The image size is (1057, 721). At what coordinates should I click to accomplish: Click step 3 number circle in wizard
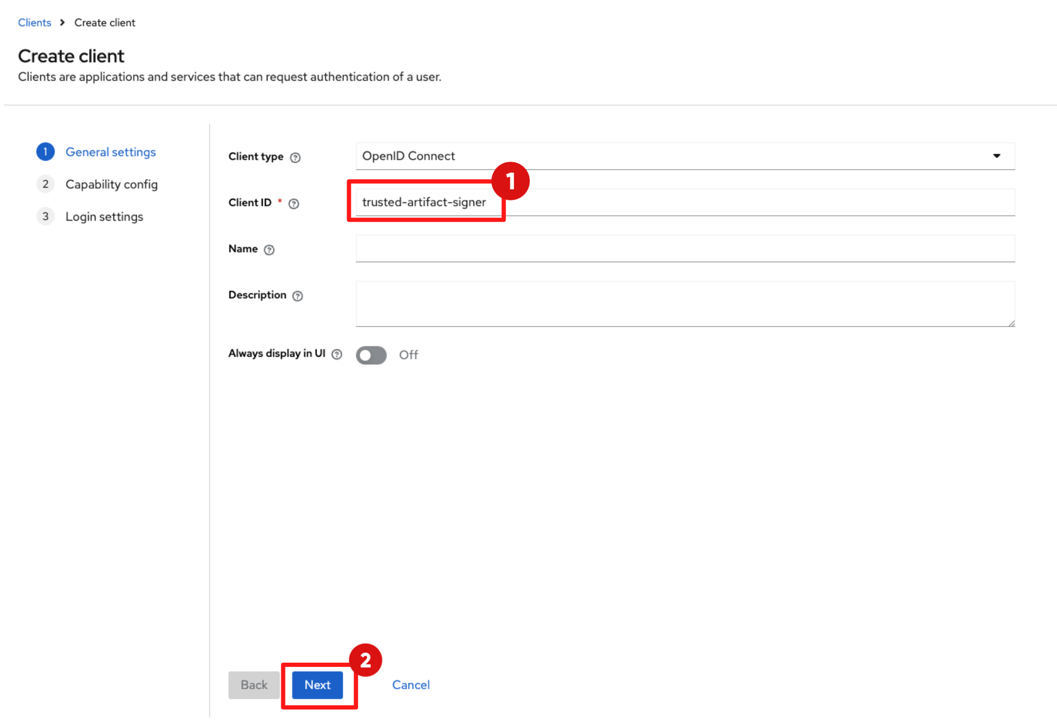[x=46, y=217]
